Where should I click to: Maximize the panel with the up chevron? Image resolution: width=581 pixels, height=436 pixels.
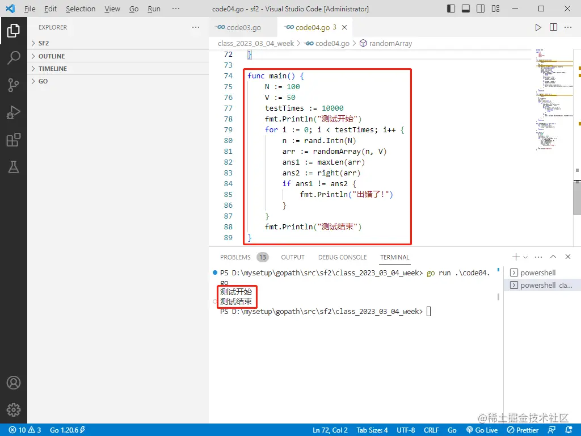(553, 257)
